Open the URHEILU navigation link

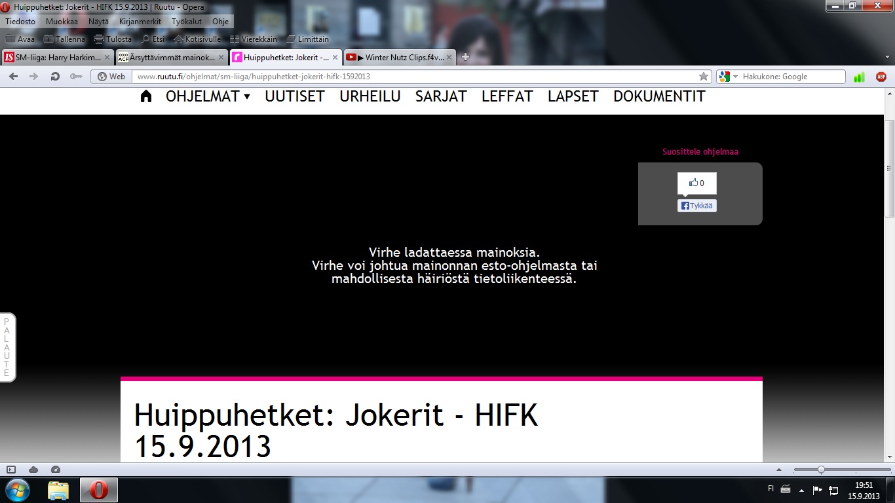(x=370, y=96)
